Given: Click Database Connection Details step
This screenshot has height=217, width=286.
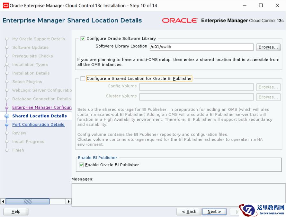Looking at the screenshot, I should click(41, 99).
